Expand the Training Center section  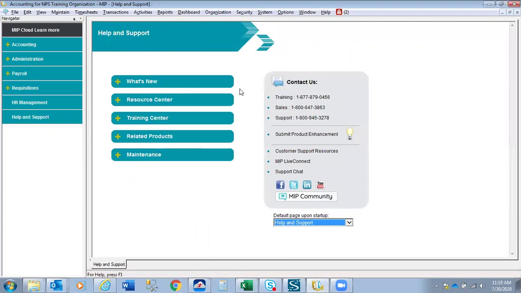click(x=173, y=118)
